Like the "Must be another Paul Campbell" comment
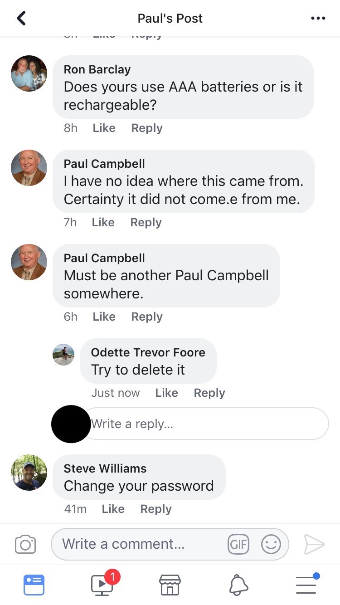Image resolution: width=340 pixels, height=605 pixels. 104,317
